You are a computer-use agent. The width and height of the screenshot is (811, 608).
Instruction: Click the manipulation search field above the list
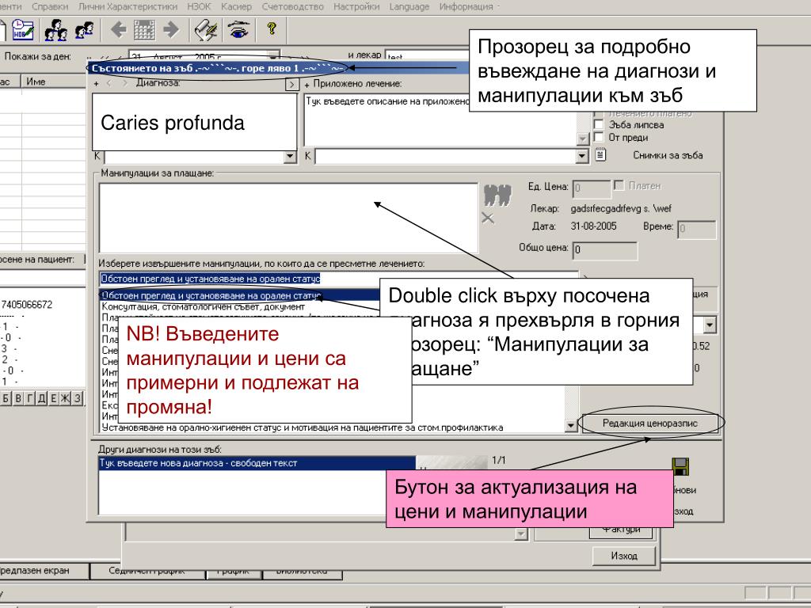[x=339, y=278]
